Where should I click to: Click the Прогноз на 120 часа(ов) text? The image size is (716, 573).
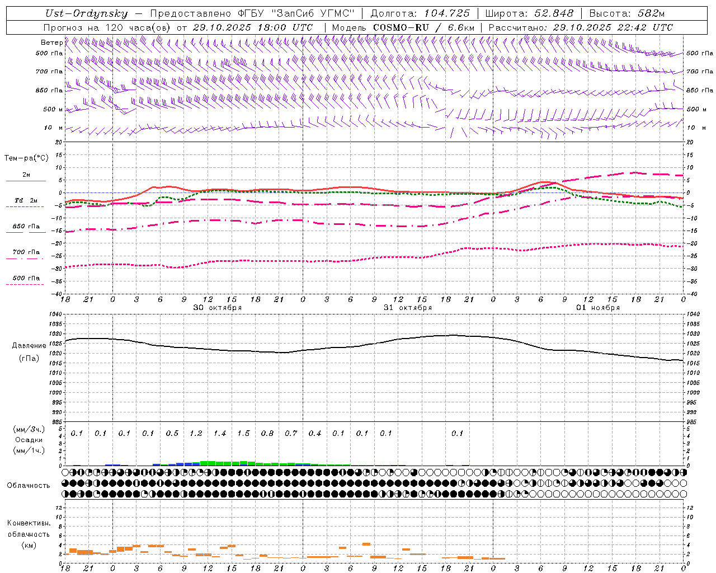coord(107,27)
